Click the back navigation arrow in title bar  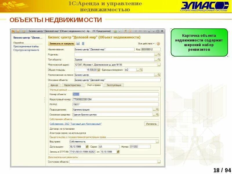click(18, 31)
